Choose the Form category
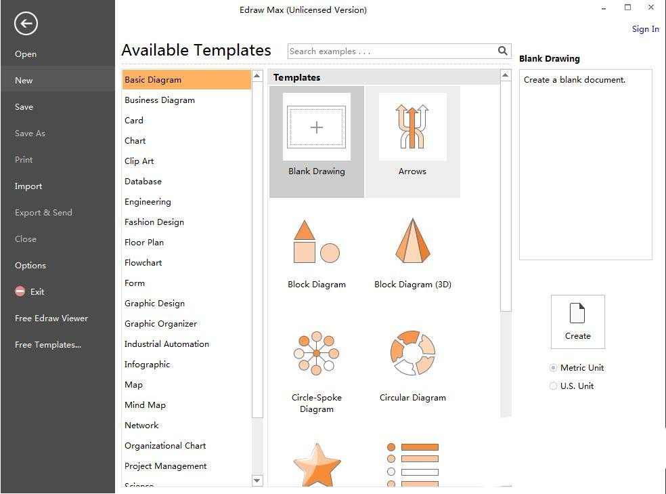The width and height of the screenshot is (666, 494). 134,283
